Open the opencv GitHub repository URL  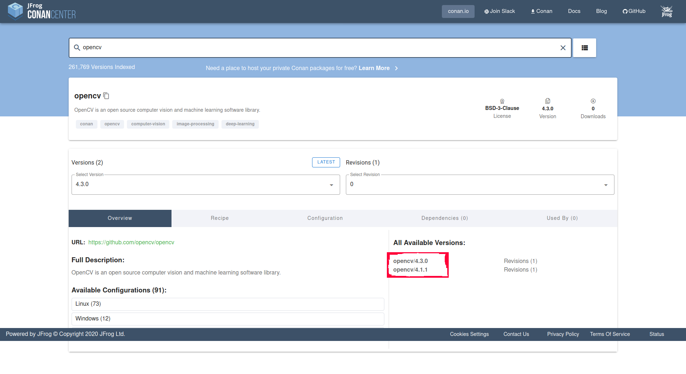pyautogui.click(x=131, y=242)
